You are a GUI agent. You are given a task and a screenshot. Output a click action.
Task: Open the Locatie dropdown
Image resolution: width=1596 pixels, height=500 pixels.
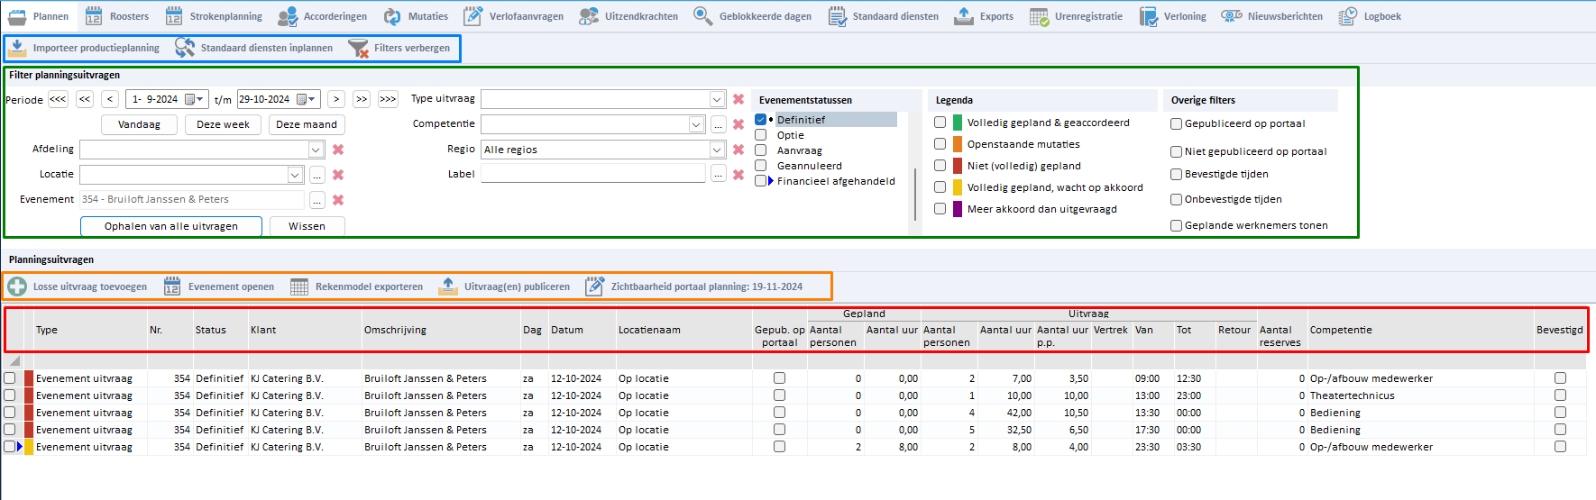pos(296,175)
